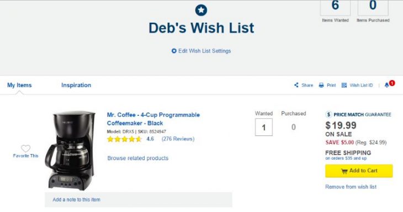Screen dimensions: 403x212
Task: Open the Mr. Coffee 4-Cup Coffeemaker title link
Action: click(x=153, y=119)
